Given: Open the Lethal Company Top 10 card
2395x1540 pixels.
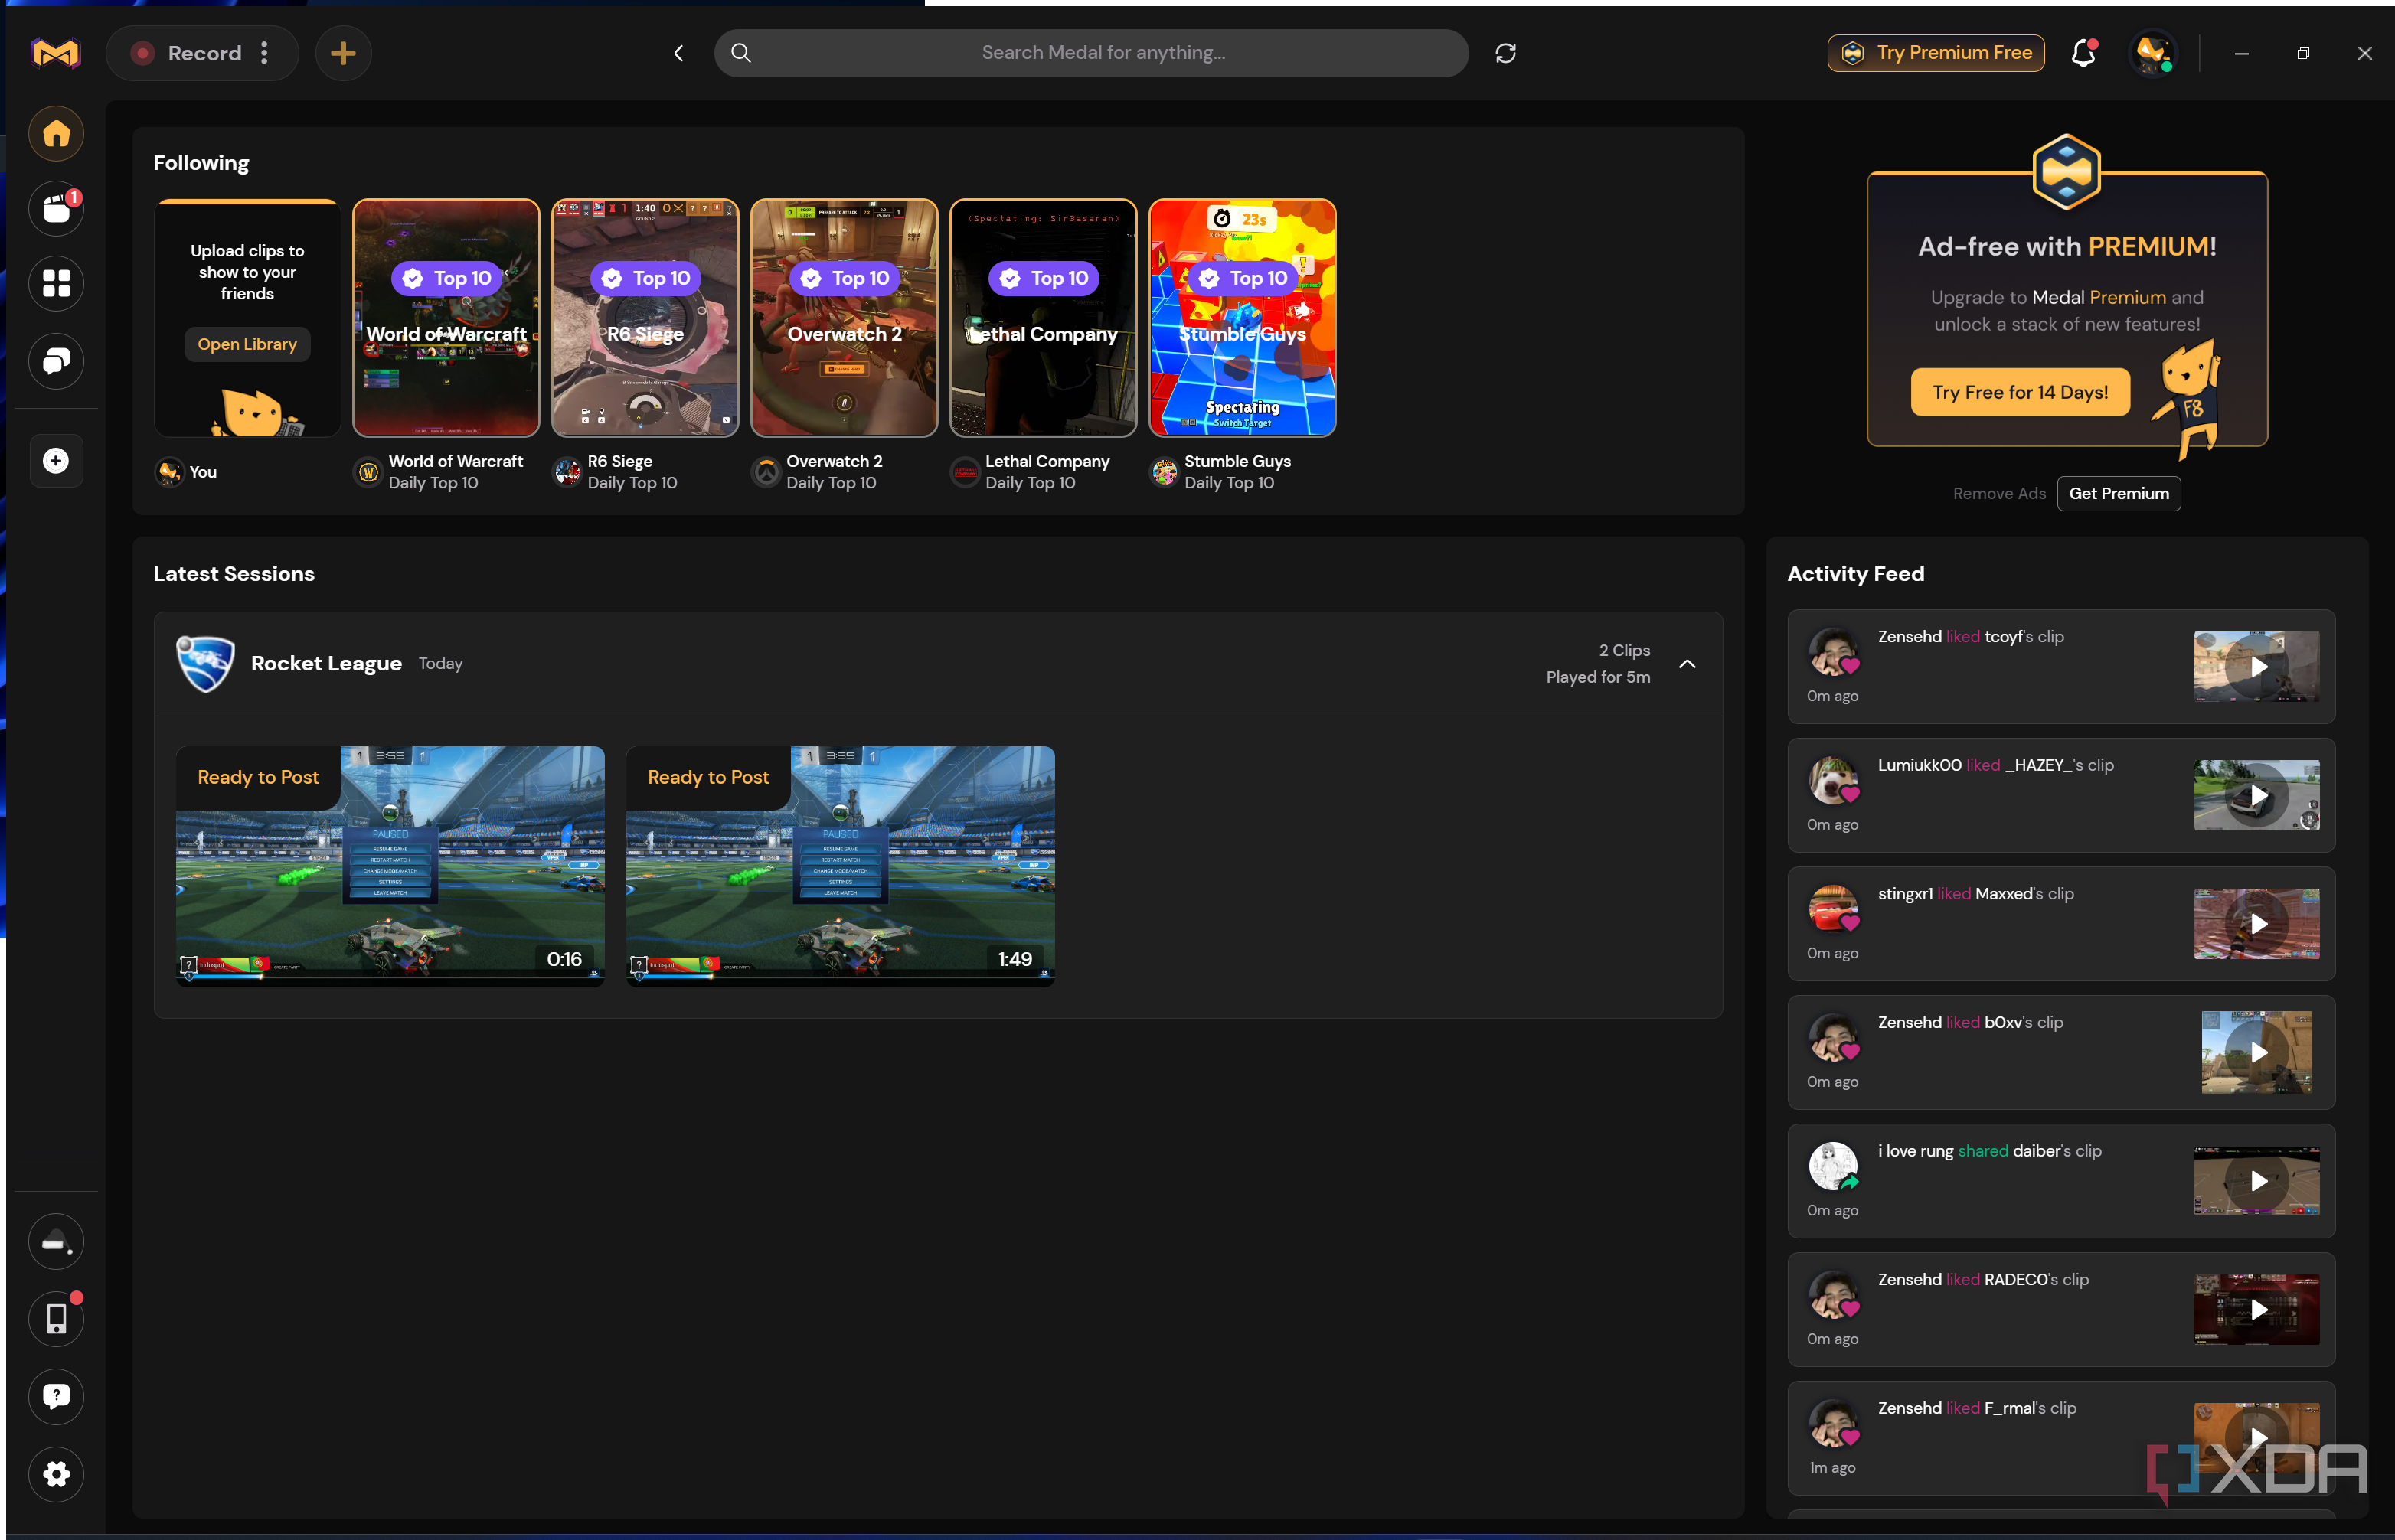Looking at the screenshot, I should tap(1044, 318).
